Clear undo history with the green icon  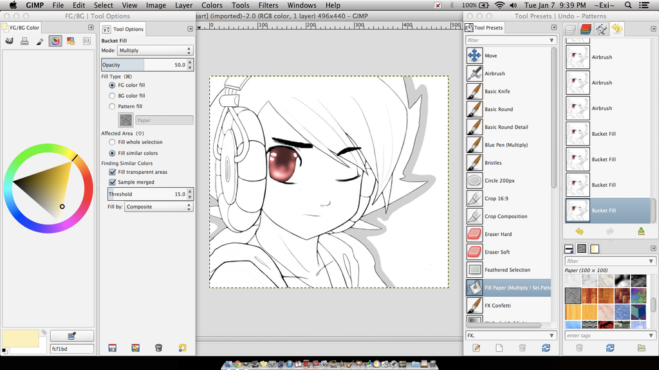642,231
